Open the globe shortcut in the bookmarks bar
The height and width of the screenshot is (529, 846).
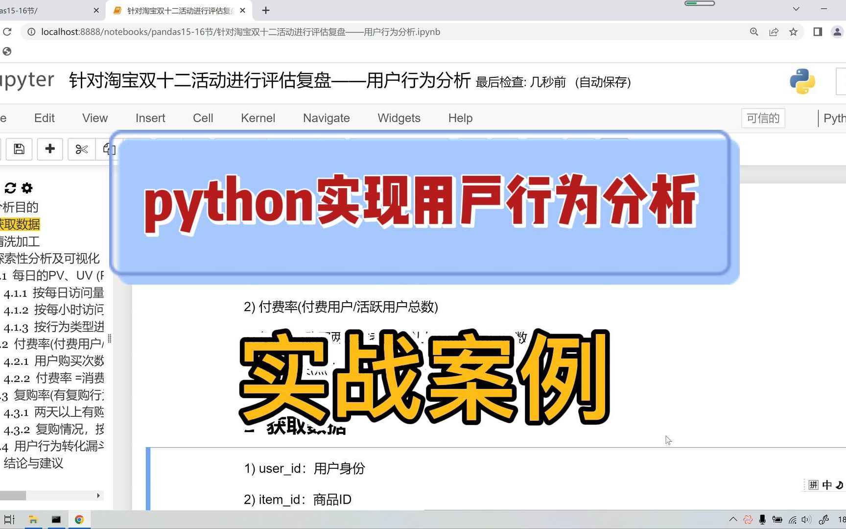pos(7,51)
